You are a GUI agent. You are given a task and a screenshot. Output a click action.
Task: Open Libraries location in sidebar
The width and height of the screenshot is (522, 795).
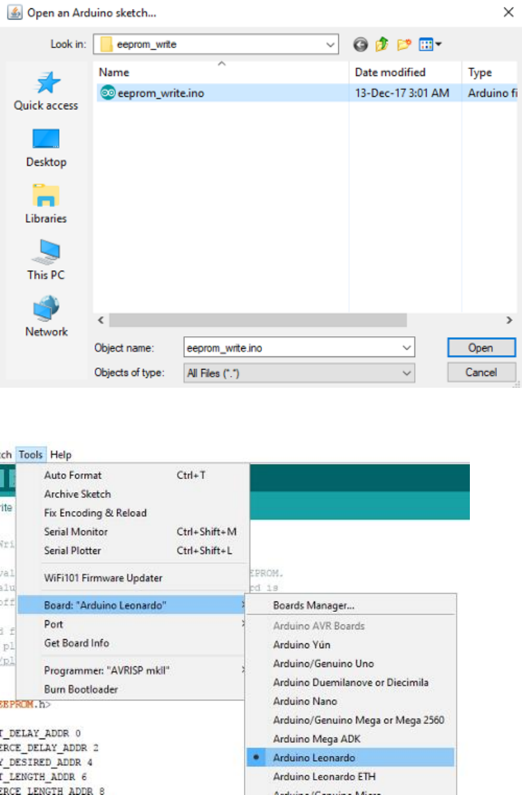(x=46, y=205)
